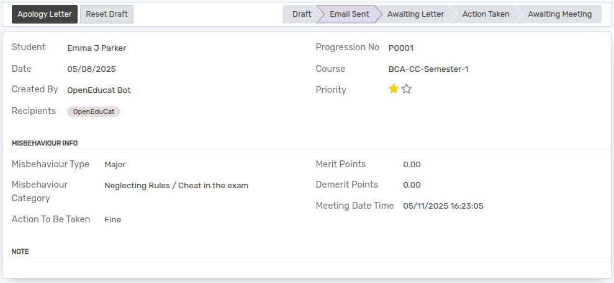Click the first filled priority star
The height and width of the screenshot is (283, 614).
393,89
